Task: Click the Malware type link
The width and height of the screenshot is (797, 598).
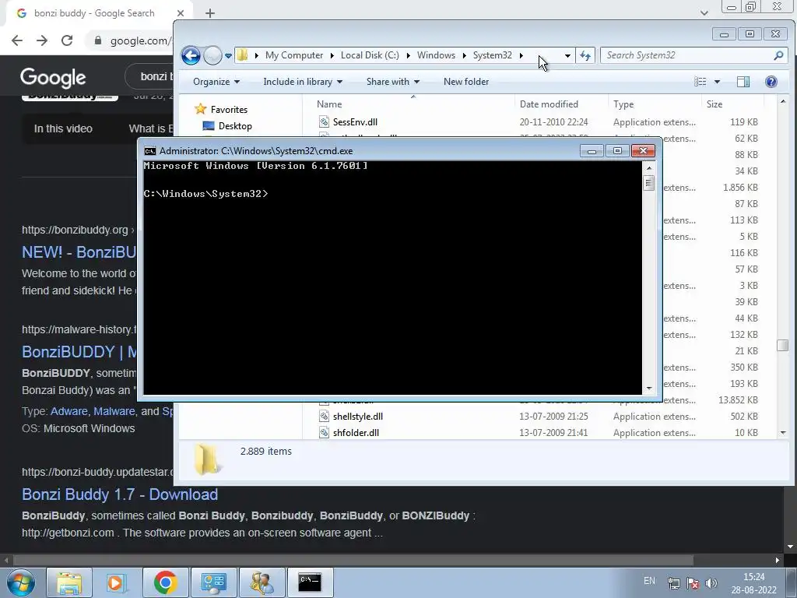Action: click(114, 411)
